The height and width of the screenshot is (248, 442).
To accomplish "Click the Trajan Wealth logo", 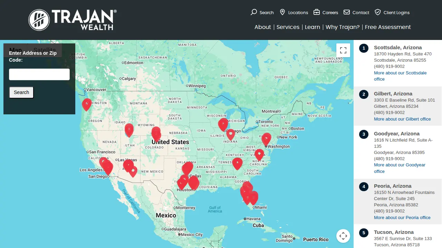I will point(73,20).
